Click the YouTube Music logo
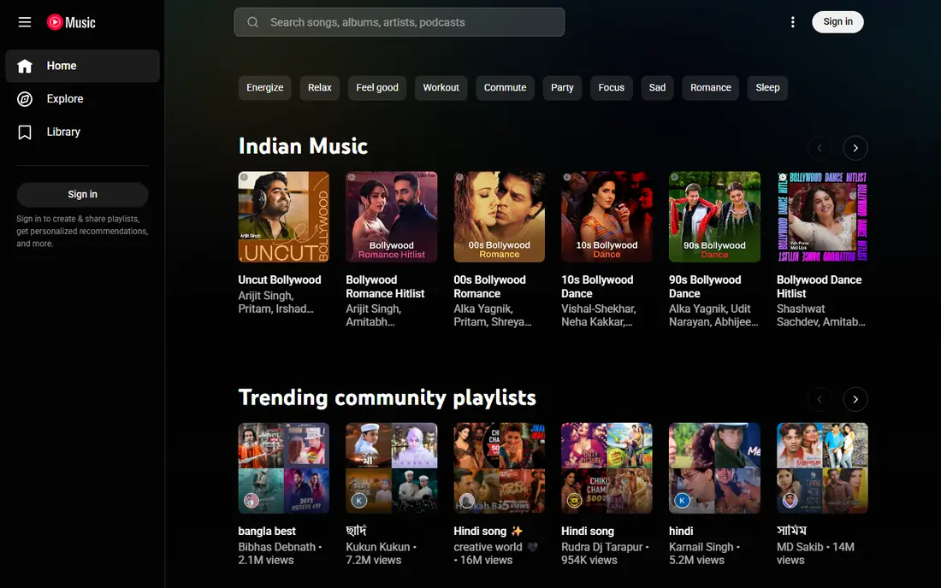The width and height of the screenshot is (941, 588). (x=71, y=22)
